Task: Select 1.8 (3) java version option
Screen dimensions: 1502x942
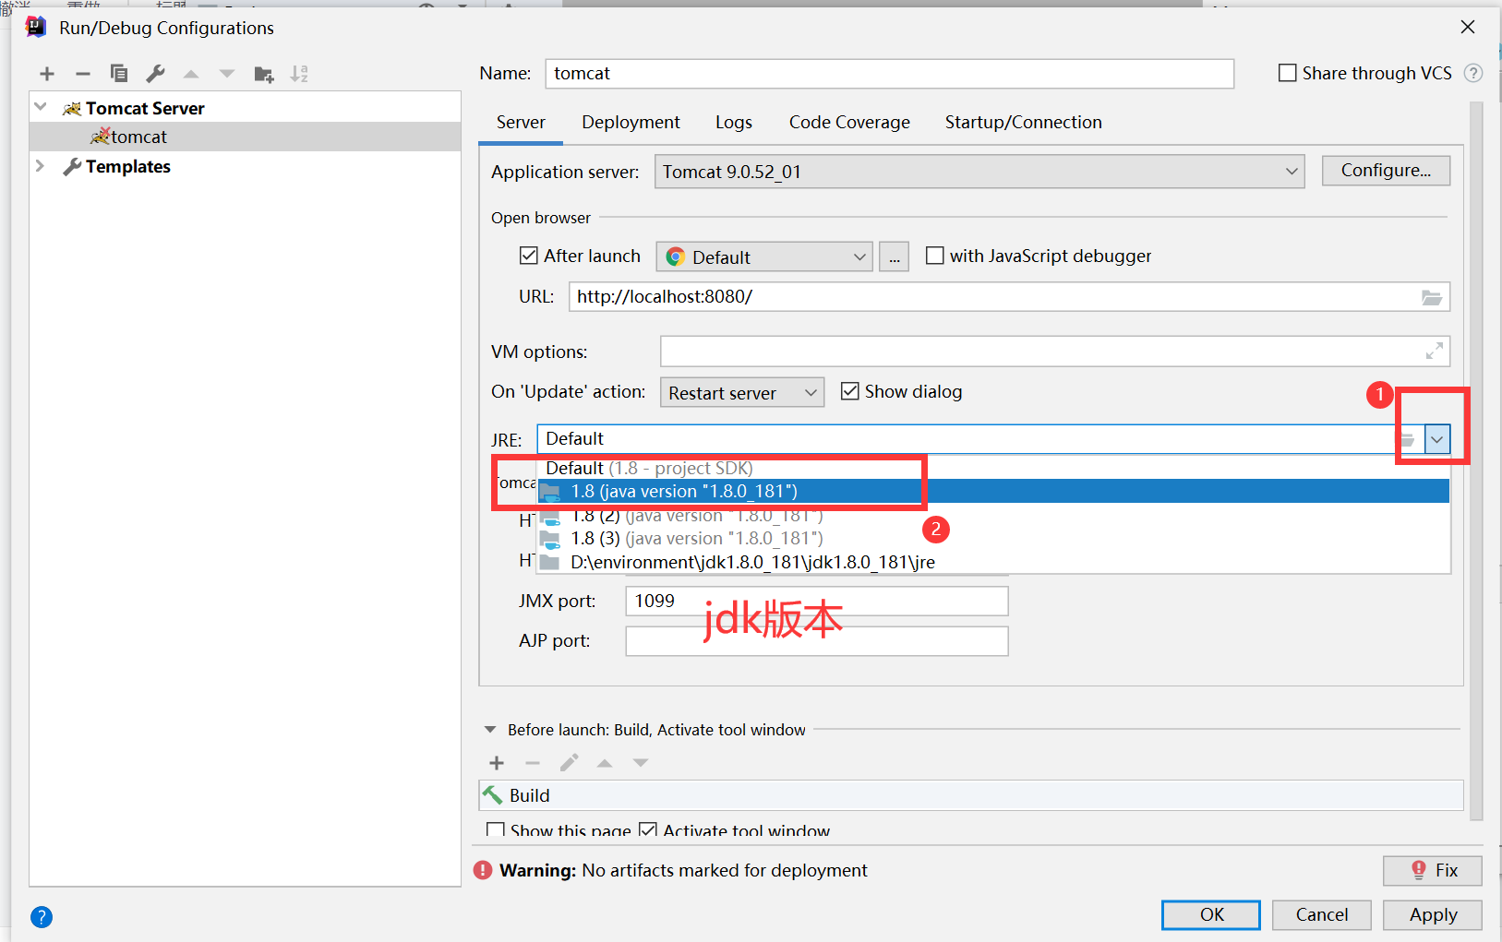Action: tap(993, 538)
